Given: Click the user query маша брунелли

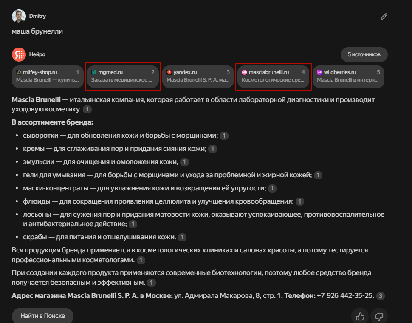Looking at the screenshot, I should pos(37,31).
